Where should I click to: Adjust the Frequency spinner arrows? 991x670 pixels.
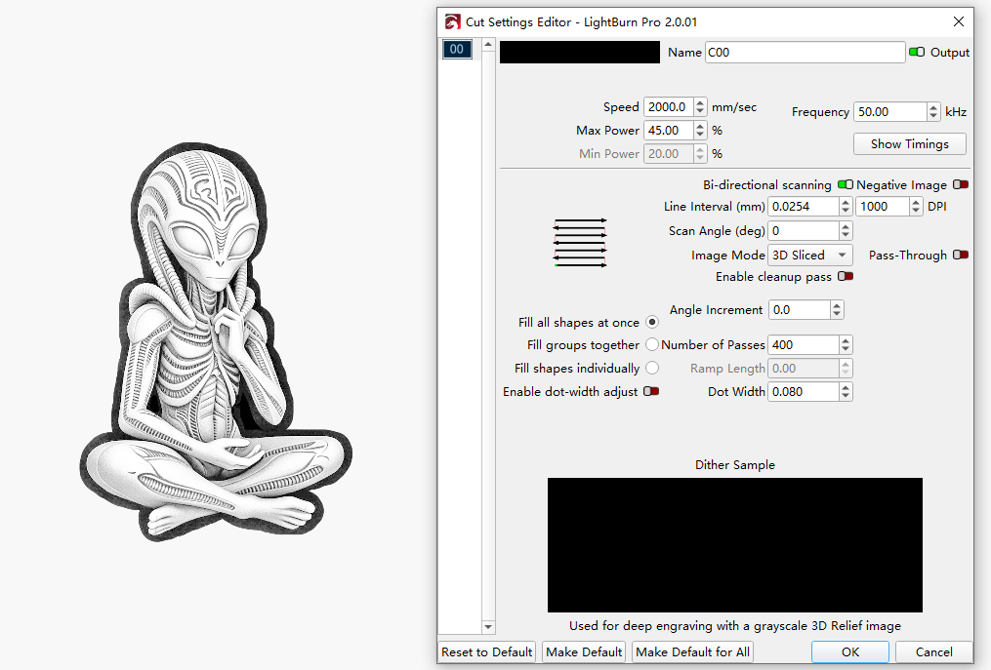(x=933, y=112)
